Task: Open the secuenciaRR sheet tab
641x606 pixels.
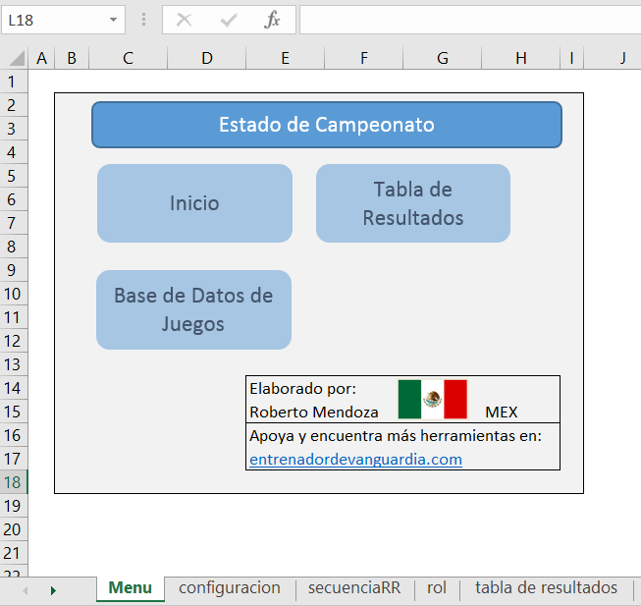Action: (x=353, y=588)
